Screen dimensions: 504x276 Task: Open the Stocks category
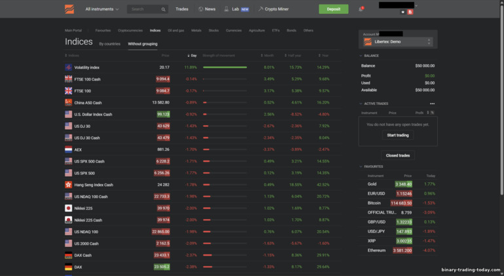coord(213,30)
